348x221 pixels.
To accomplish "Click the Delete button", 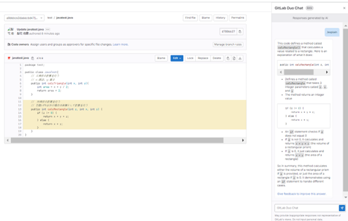I will pyautogui.click(x=217, y=58).
